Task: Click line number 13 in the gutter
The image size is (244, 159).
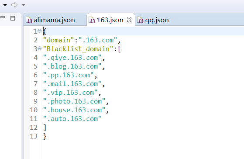Action: click(34, 136)
